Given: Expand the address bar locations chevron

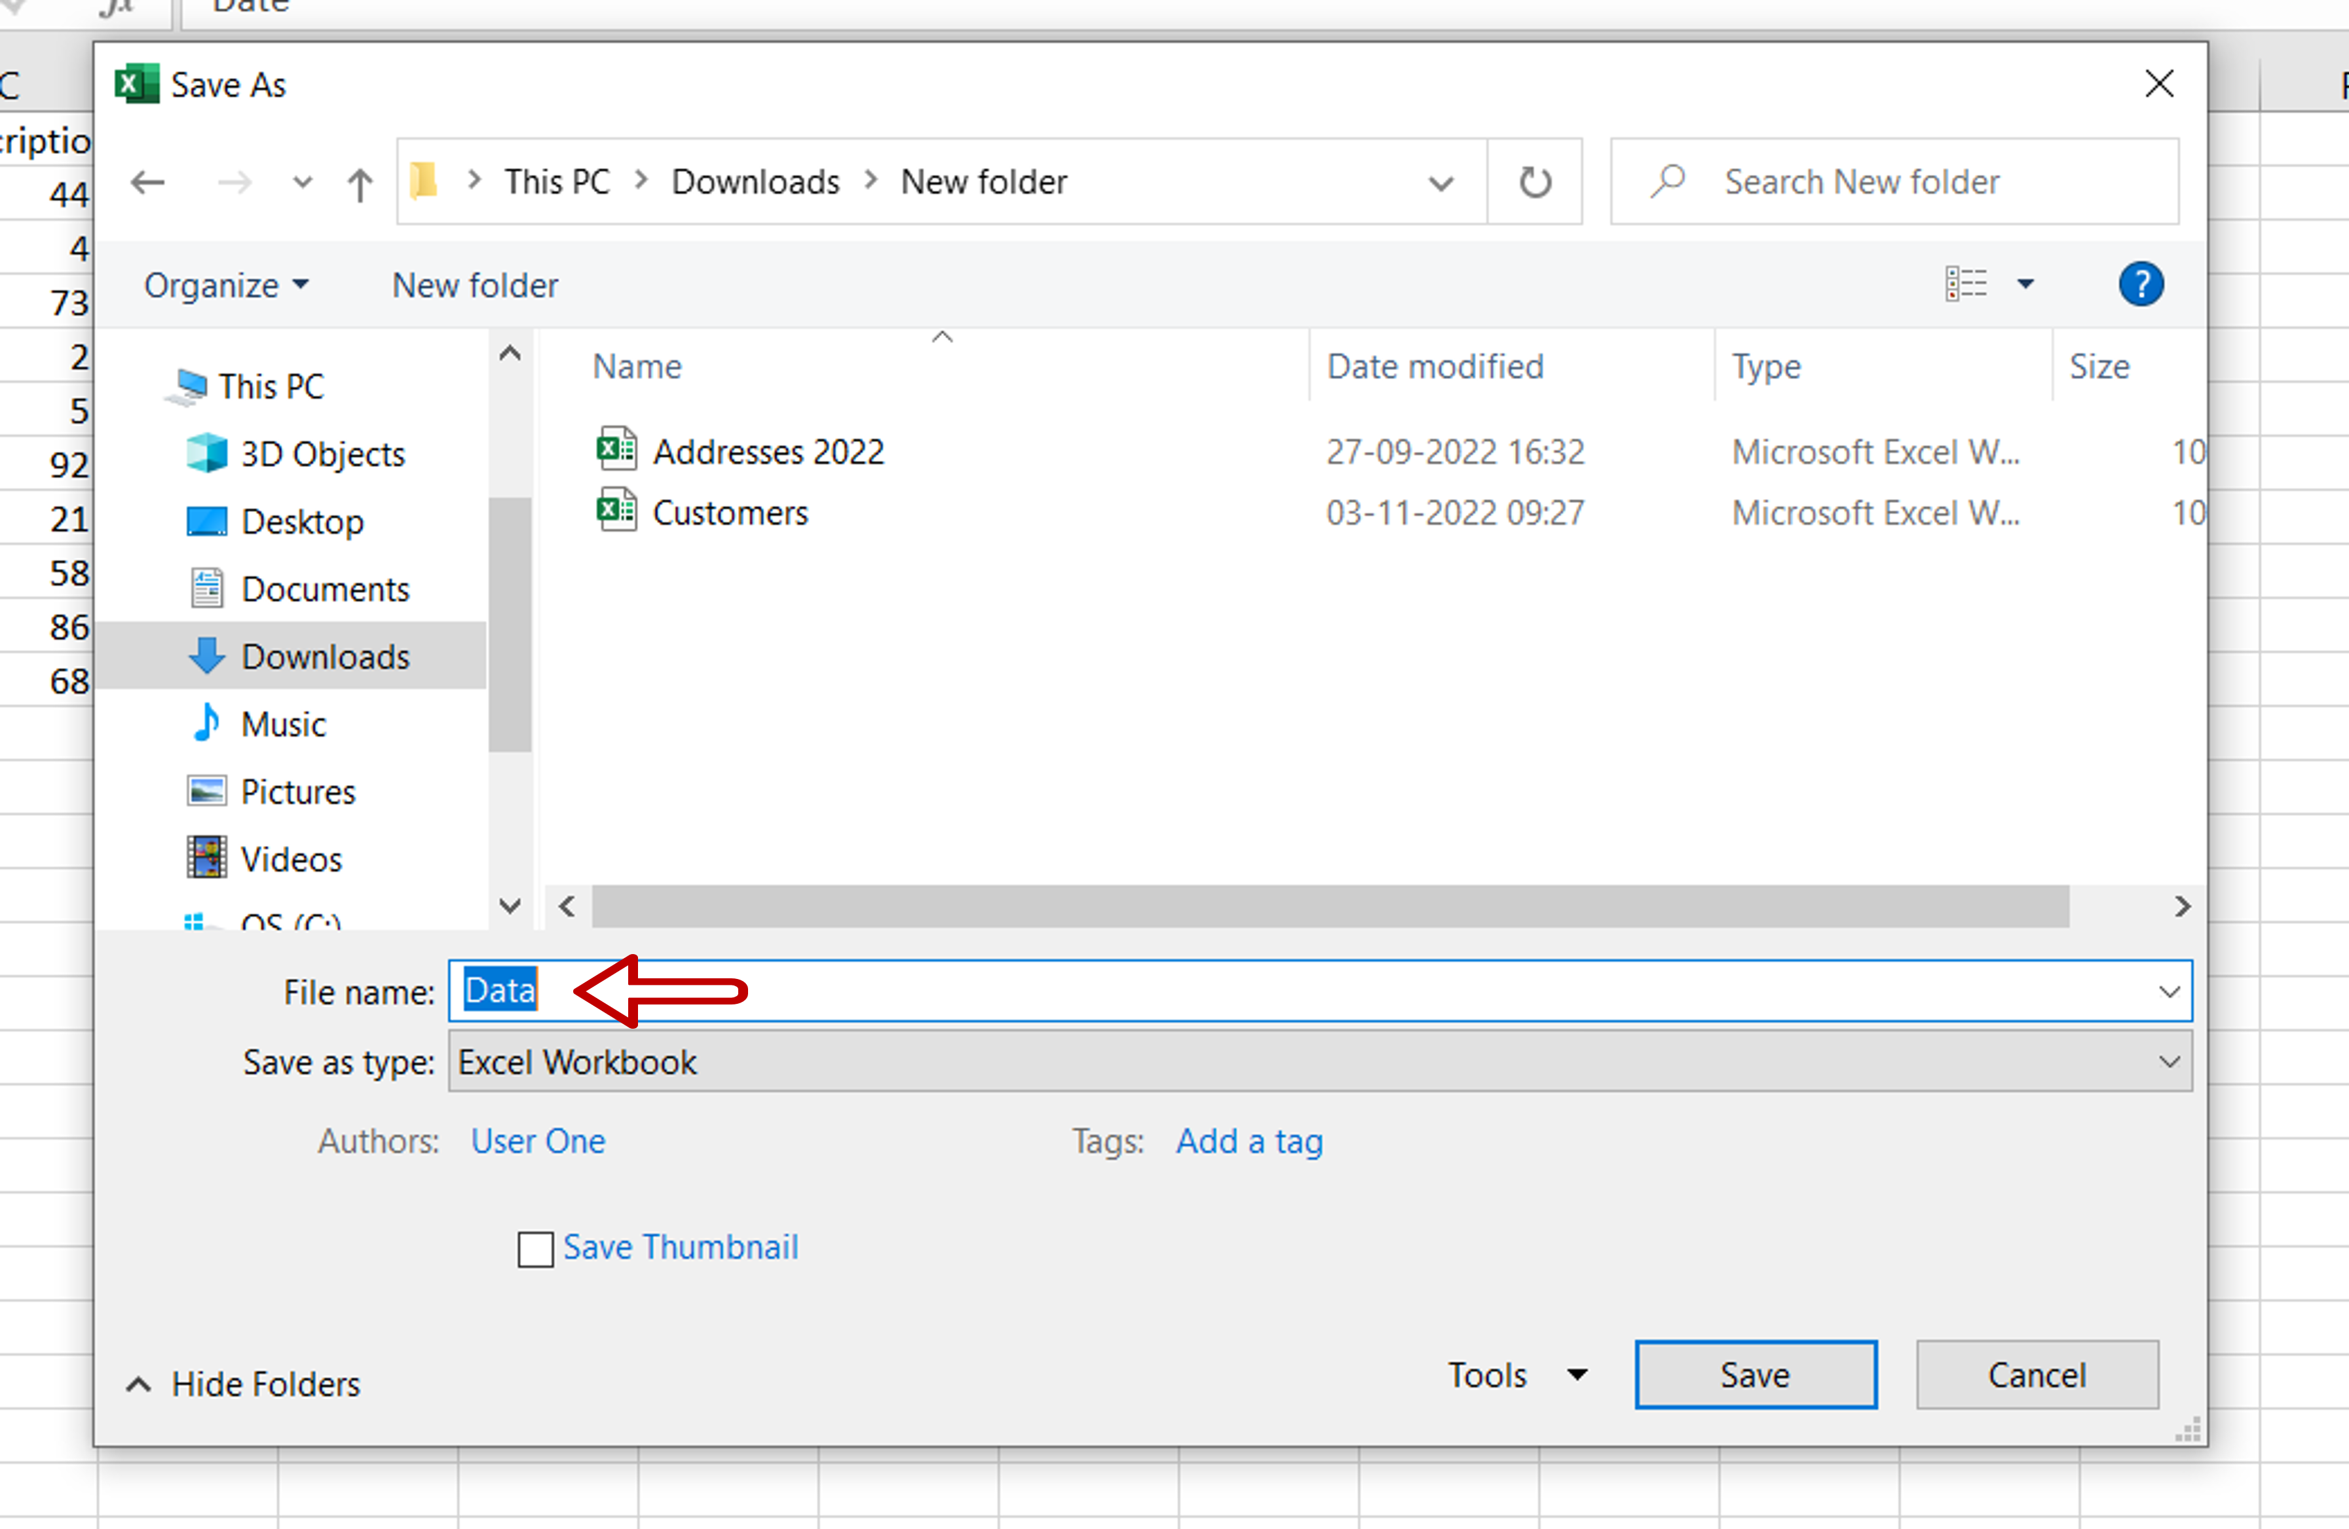Looking at the screenshot, I should coord(1441,181).
